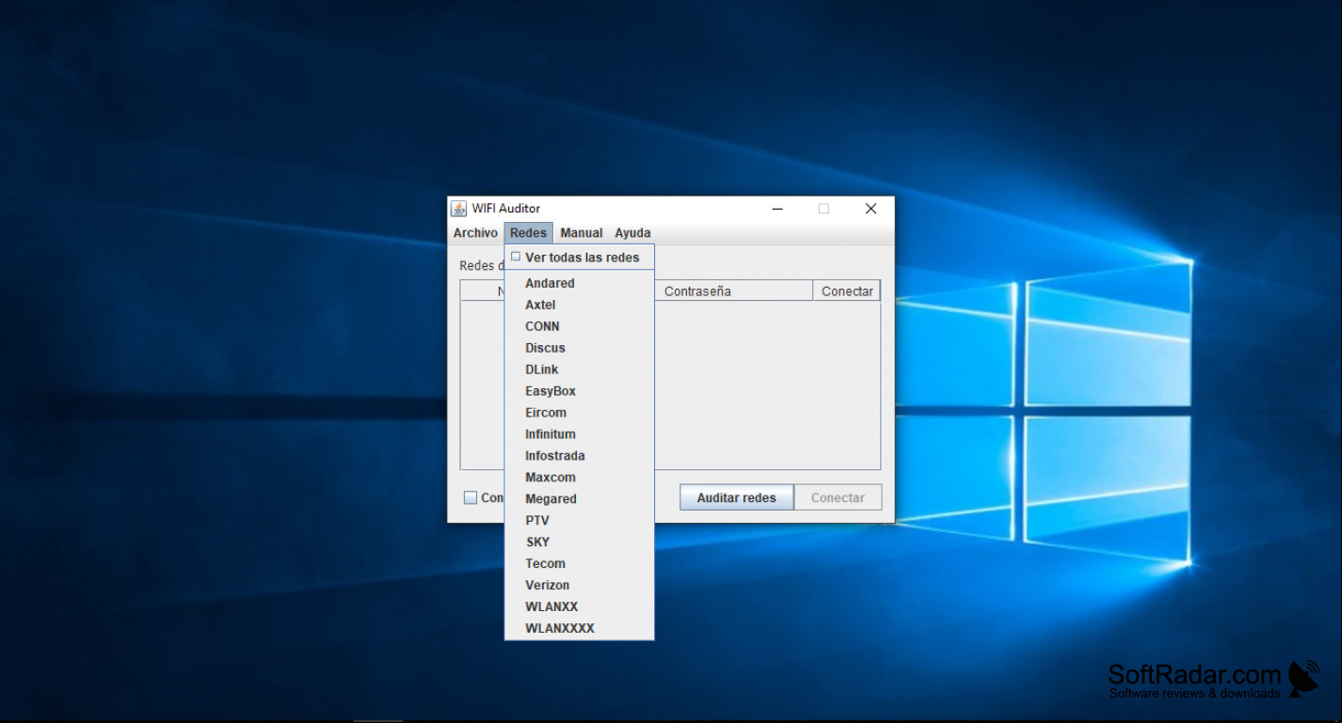Select the Eircom menu entry
This screenshot has width=1342, height=723.
pyautogui.click(x=579, y=413)
